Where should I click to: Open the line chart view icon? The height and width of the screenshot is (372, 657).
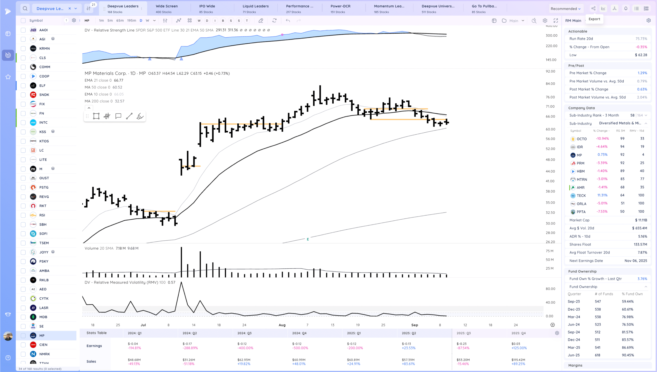tap(603, 8)
